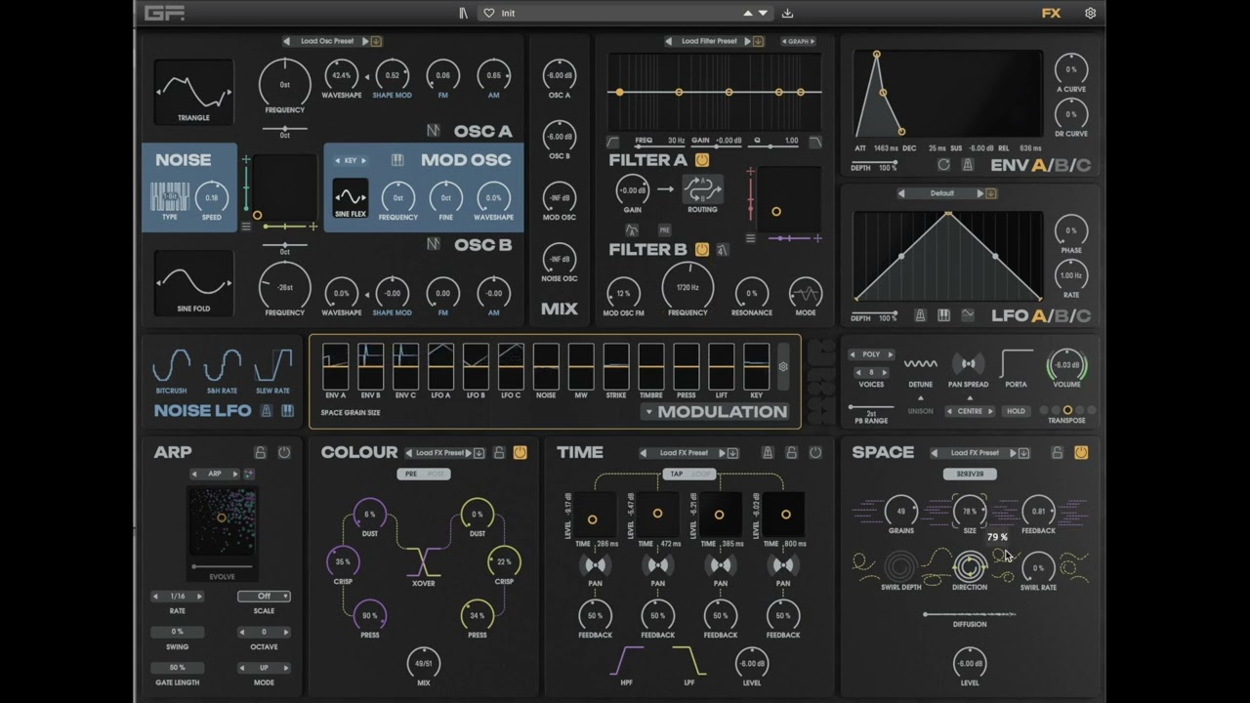The image size is (1250, 703).
Task: Open the modulation matrix settings gear
Action: [x=782, y=367]
